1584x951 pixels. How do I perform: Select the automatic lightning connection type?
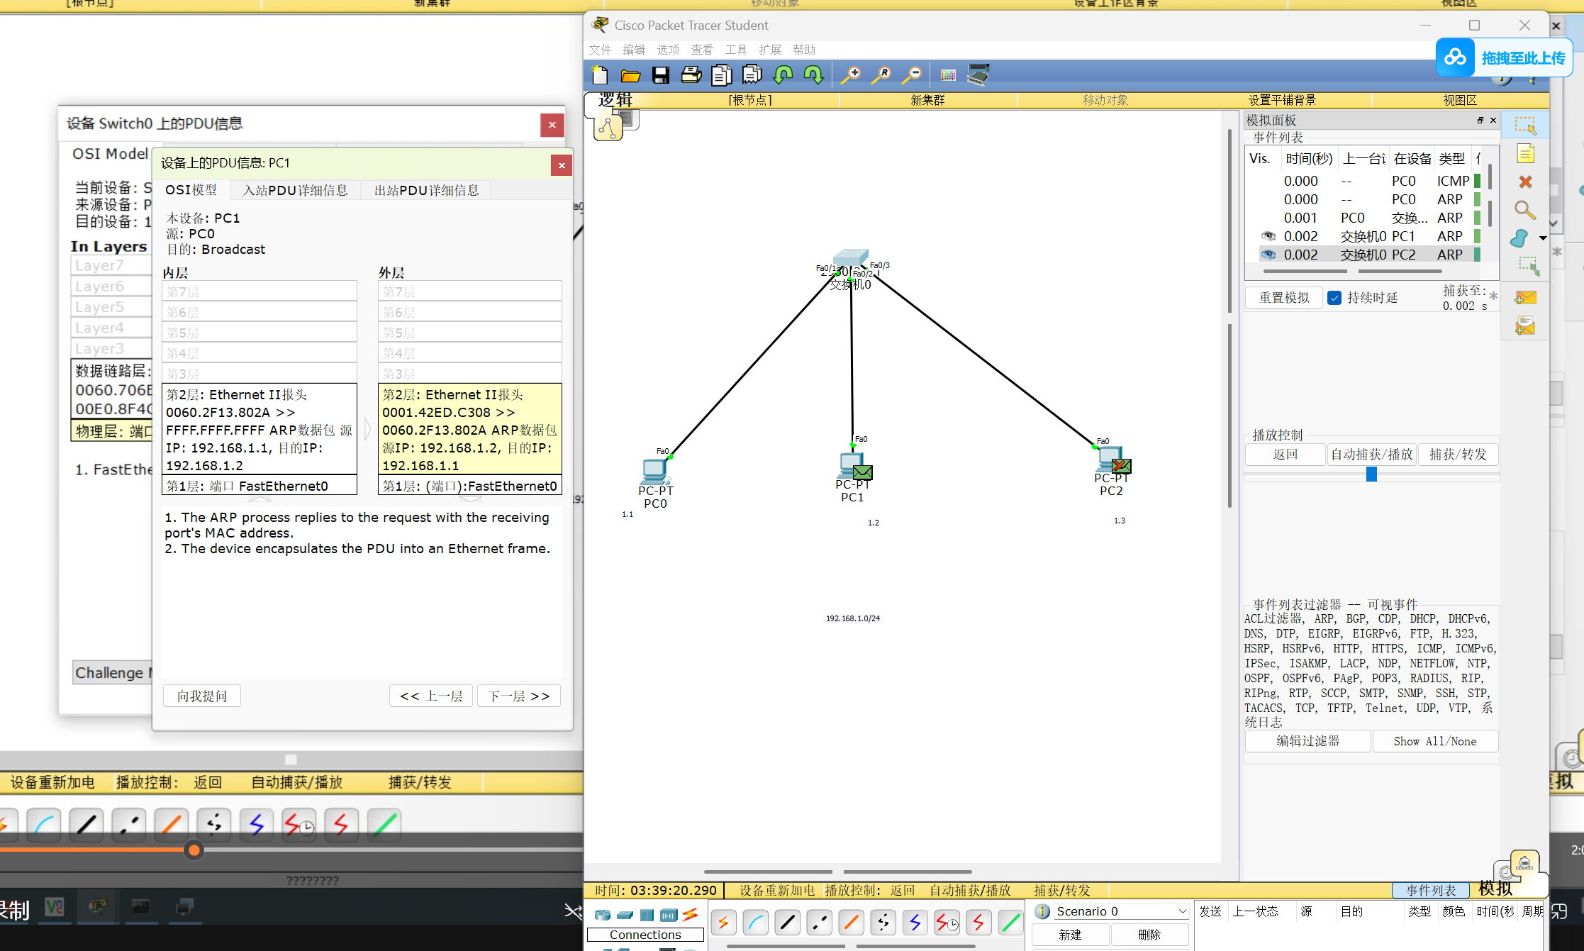[x=723, y=923]
